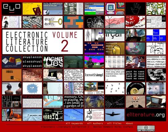Open the All Titles index
Image resolution: width=168 pixels, height=132 pixels.
click(x=114, y=123)
